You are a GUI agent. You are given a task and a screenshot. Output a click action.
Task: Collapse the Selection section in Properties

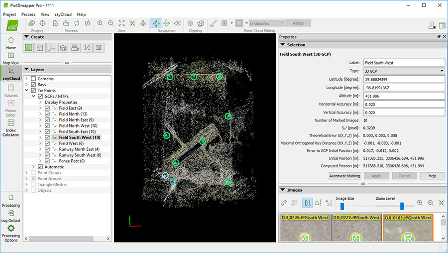(x=283, y=45)
